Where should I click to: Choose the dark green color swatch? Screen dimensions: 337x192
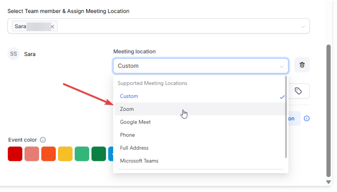(x=98, y=154)
